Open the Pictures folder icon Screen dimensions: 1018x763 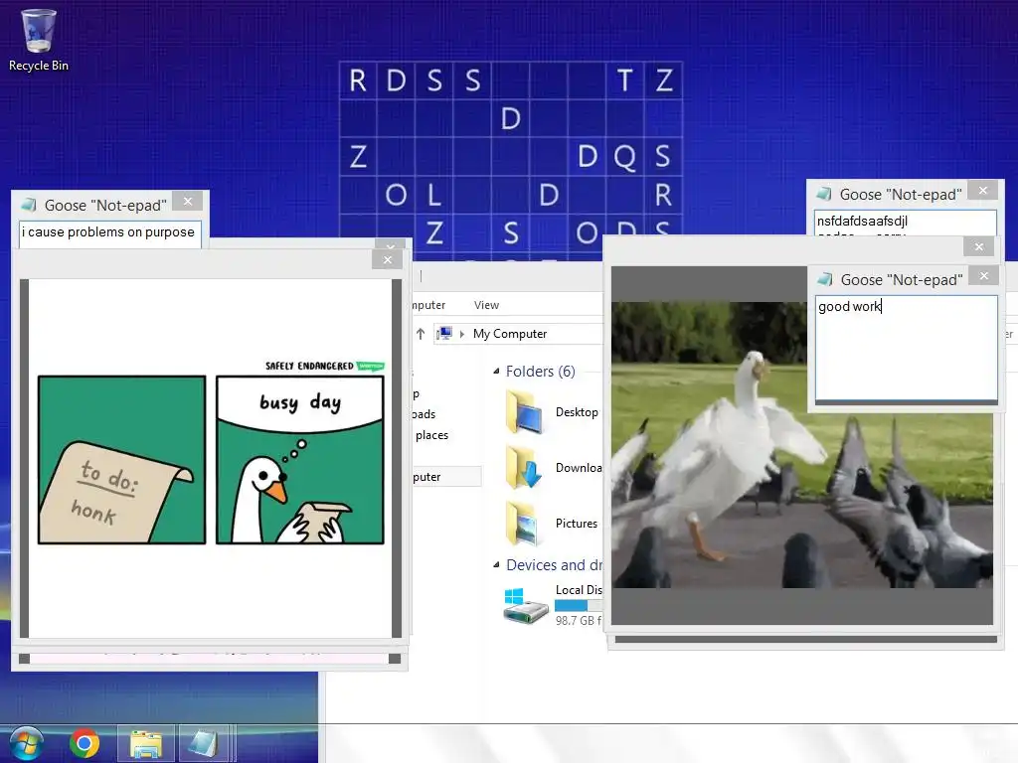click(x=523, y=523)
